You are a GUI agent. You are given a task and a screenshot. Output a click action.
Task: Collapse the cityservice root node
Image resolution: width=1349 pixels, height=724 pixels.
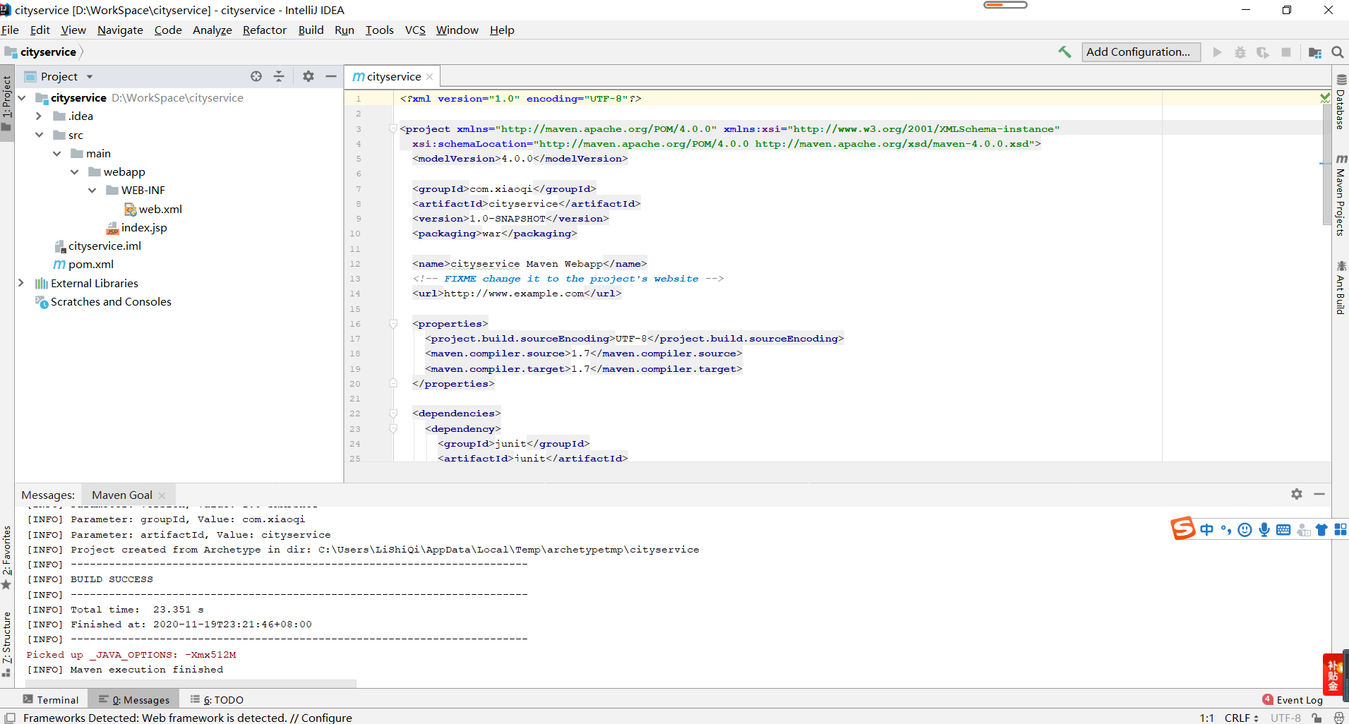[21, 98]
